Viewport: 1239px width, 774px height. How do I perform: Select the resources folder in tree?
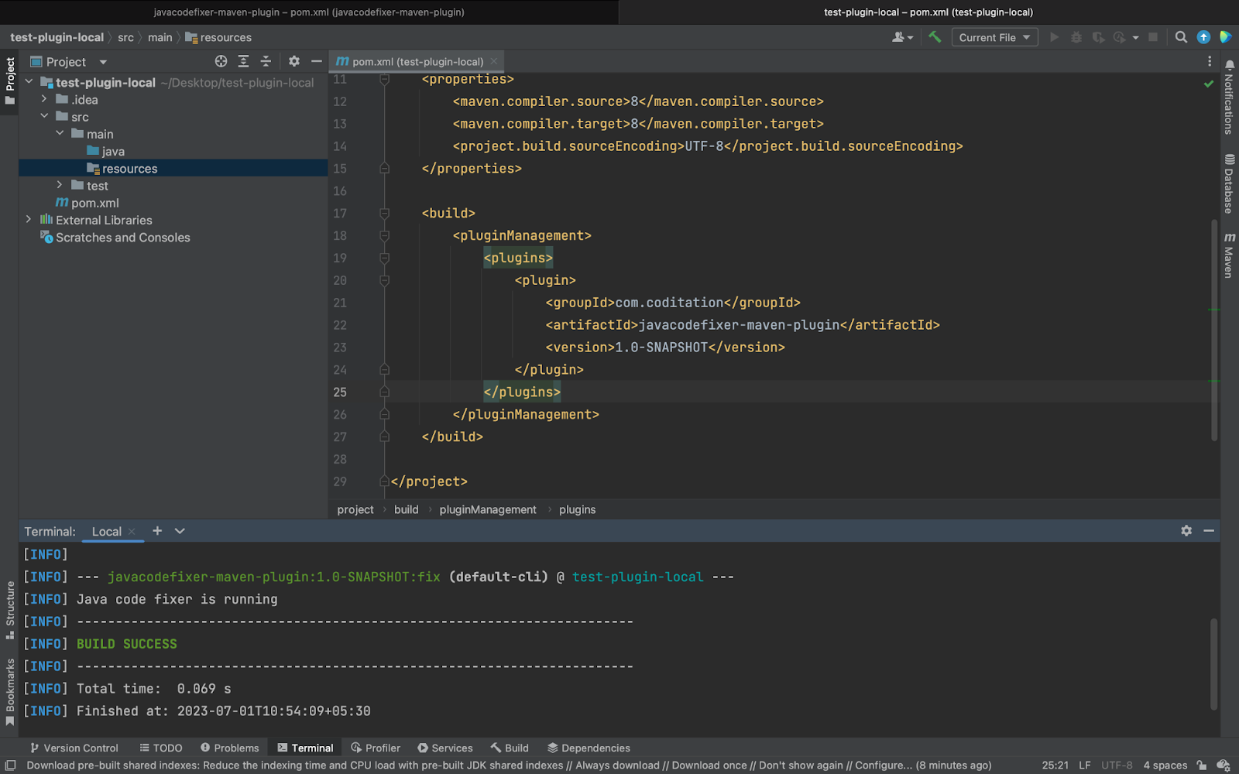point(122,168)
